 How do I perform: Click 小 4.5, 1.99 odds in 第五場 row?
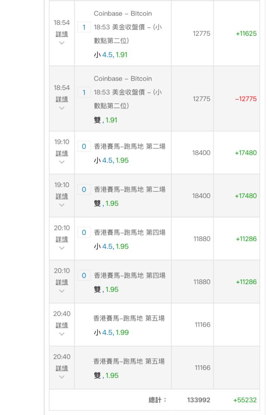point(111,332)
